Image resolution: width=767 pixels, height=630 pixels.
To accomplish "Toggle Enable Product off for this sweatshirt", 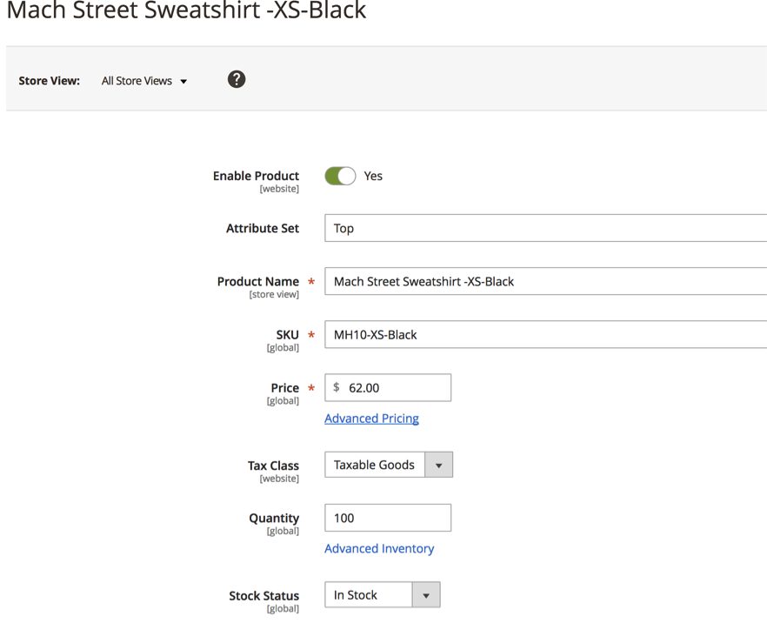I will tap(339, 176).
